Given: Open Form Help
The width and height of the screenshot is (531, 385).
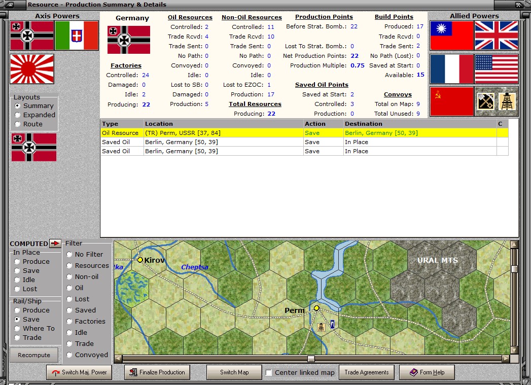Looking at the screenshot, I should click(x=427, y=372).
